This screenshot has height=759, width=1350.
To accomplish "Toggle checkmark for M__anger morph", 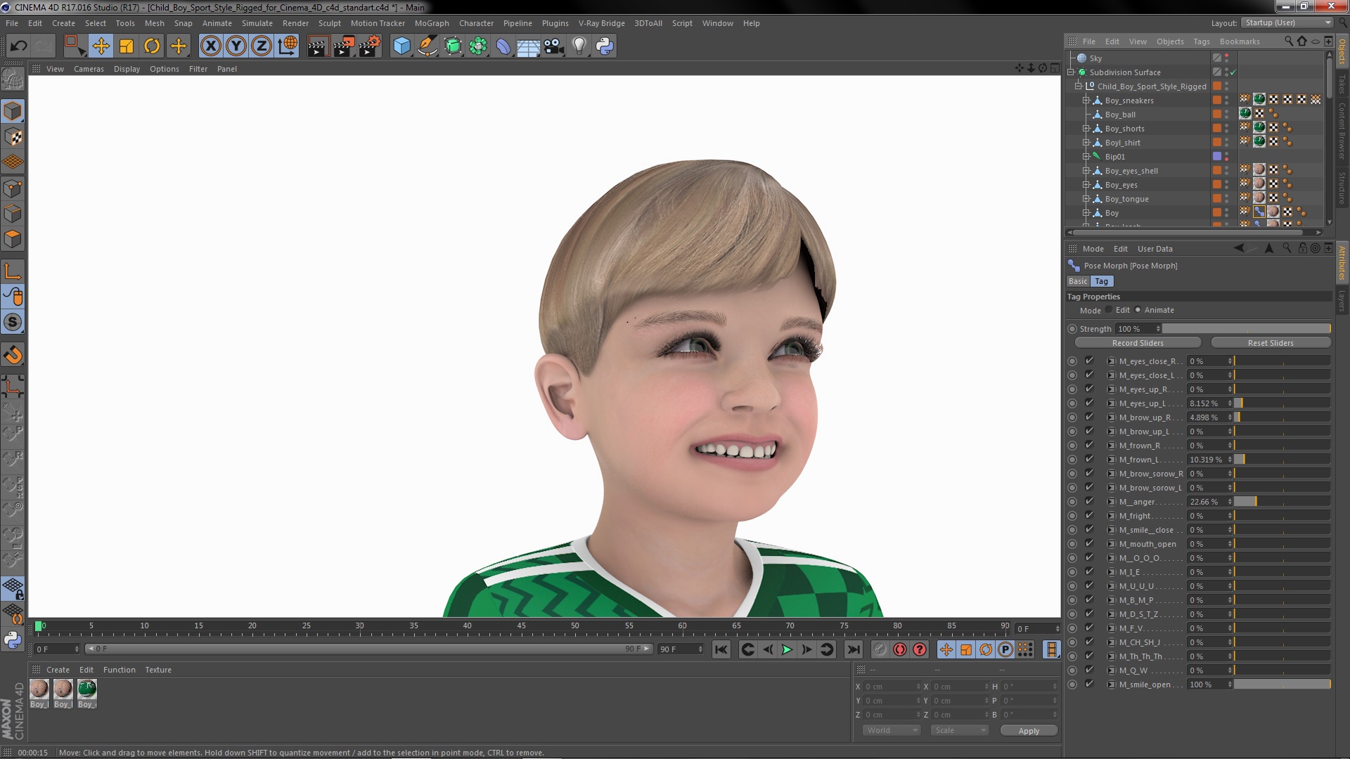I will coord(1089,501).
